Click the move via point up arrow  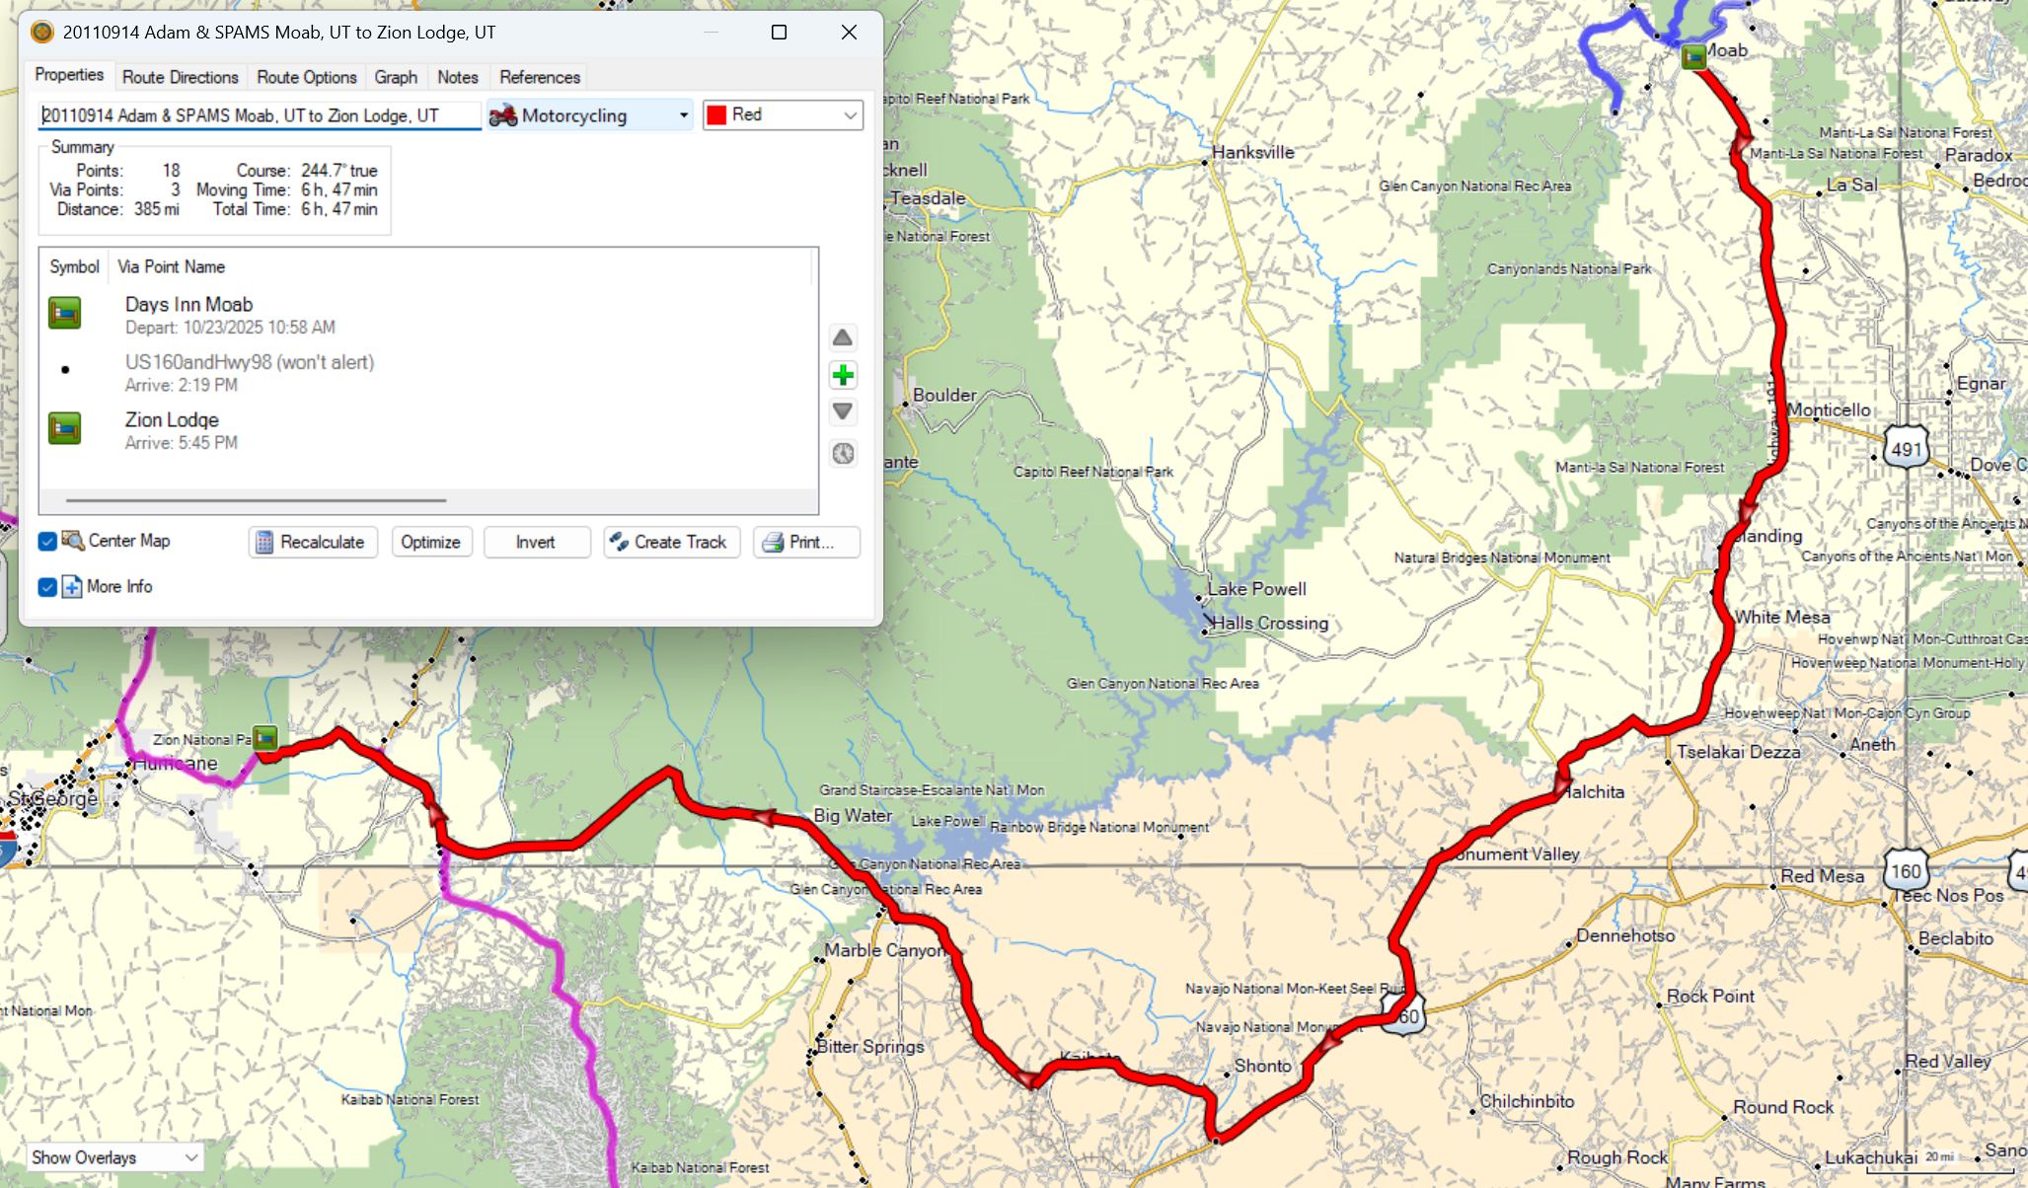tap(842, 338)
